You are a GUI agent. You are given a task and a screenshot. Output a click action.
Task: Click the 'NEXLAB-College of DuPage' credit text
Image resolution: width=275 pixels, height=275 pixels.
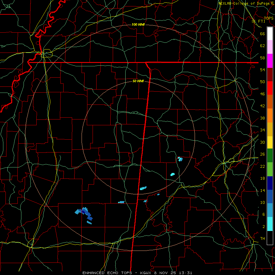point(244,3)
